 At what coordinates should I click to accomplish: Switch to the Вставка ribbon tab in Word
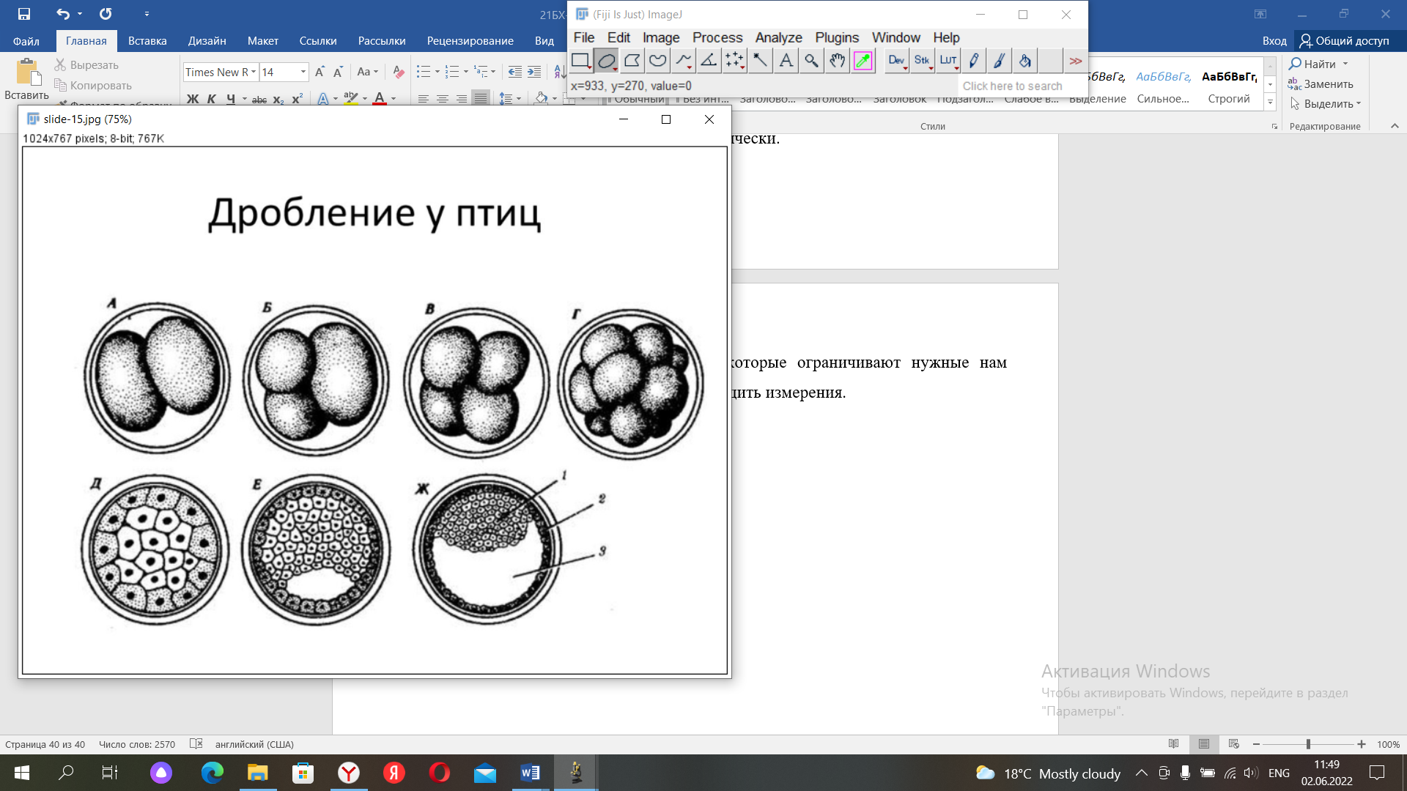tap(147, 41)
